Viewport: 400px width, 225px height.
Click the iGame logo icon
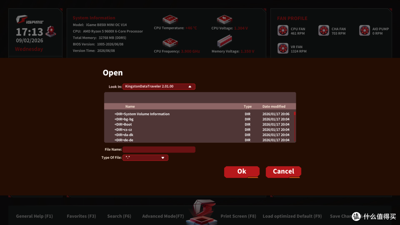click(30, 20)
